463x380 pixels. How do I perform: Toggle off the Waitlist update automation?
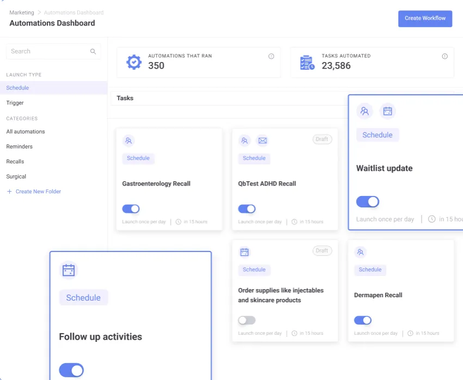[x=368, y=202]
